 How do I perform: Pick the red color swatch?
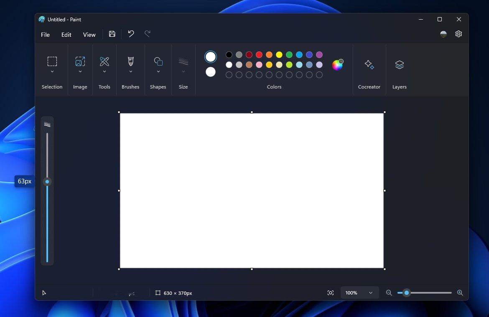coord(259,55)
